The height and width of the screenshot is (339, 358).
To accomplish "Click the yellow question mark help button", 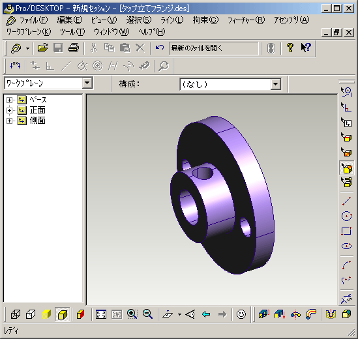I will click(290, 48).
